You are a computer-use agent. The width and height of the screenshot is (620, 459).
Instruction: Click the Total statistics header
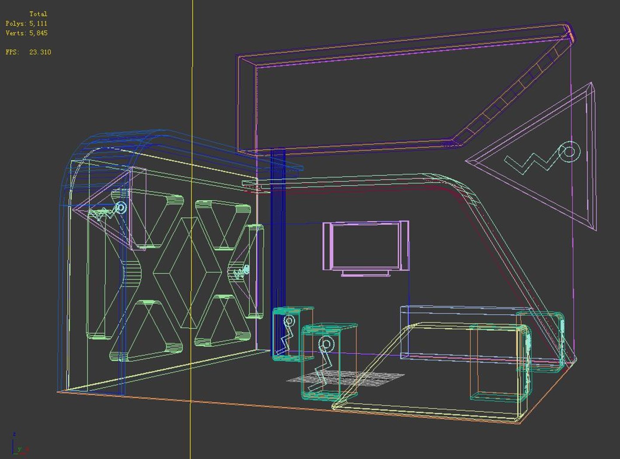pos(38,14)
